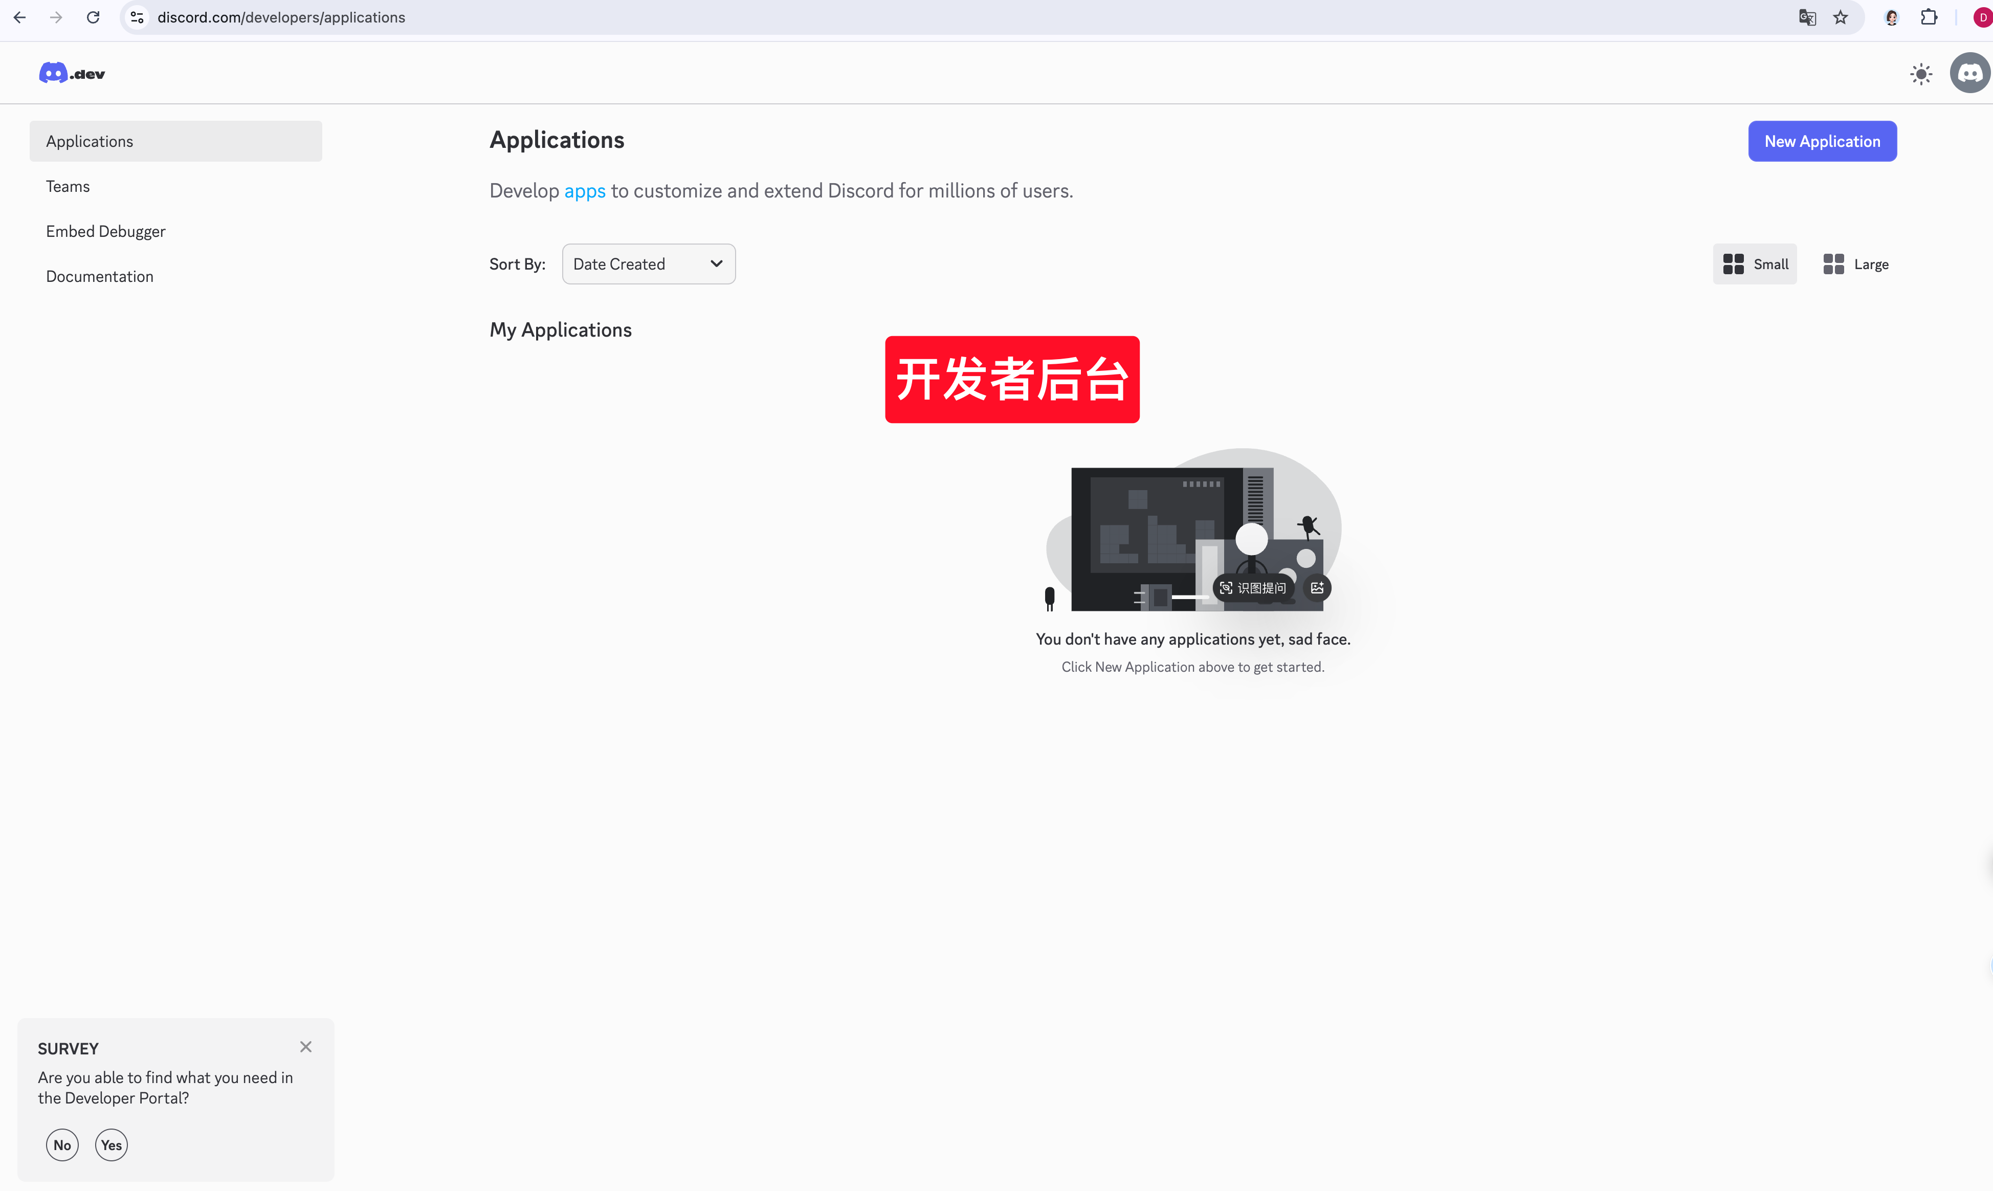This screenshot has width=1993, height=1191.
Task: Go back to previous page
Action: pyautogui.click(x=20, y=18)
